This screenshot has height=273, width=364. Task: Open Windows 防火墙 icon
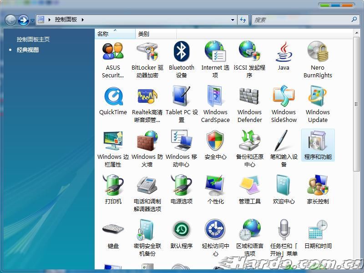[147, 149]
